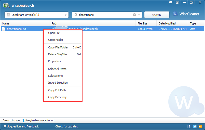Open Facebook icon in footer
205x130 pixels.
(x=189, y=126)
